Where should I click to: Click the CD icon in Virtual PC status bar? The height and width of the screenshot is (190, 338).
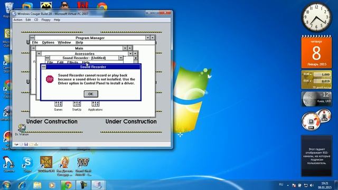click(21, 144)
